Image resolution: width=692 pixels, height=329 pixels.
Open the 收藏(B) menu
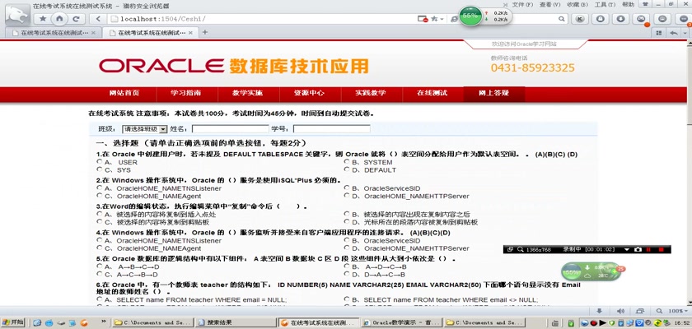577,4
